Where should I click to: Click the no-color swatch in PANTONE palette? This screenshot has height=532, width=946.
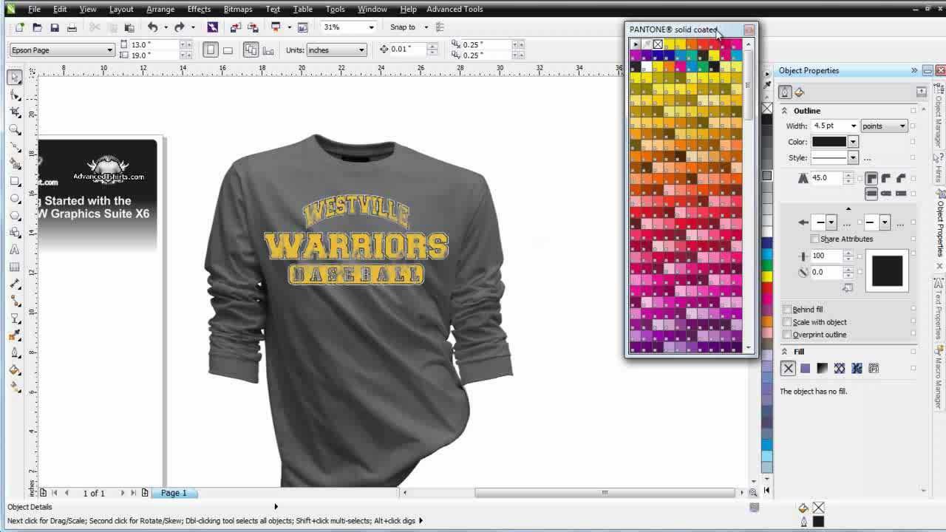pos(658,44)
